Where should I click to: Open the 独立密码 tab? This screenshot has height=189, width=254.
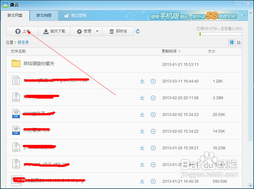75,16
